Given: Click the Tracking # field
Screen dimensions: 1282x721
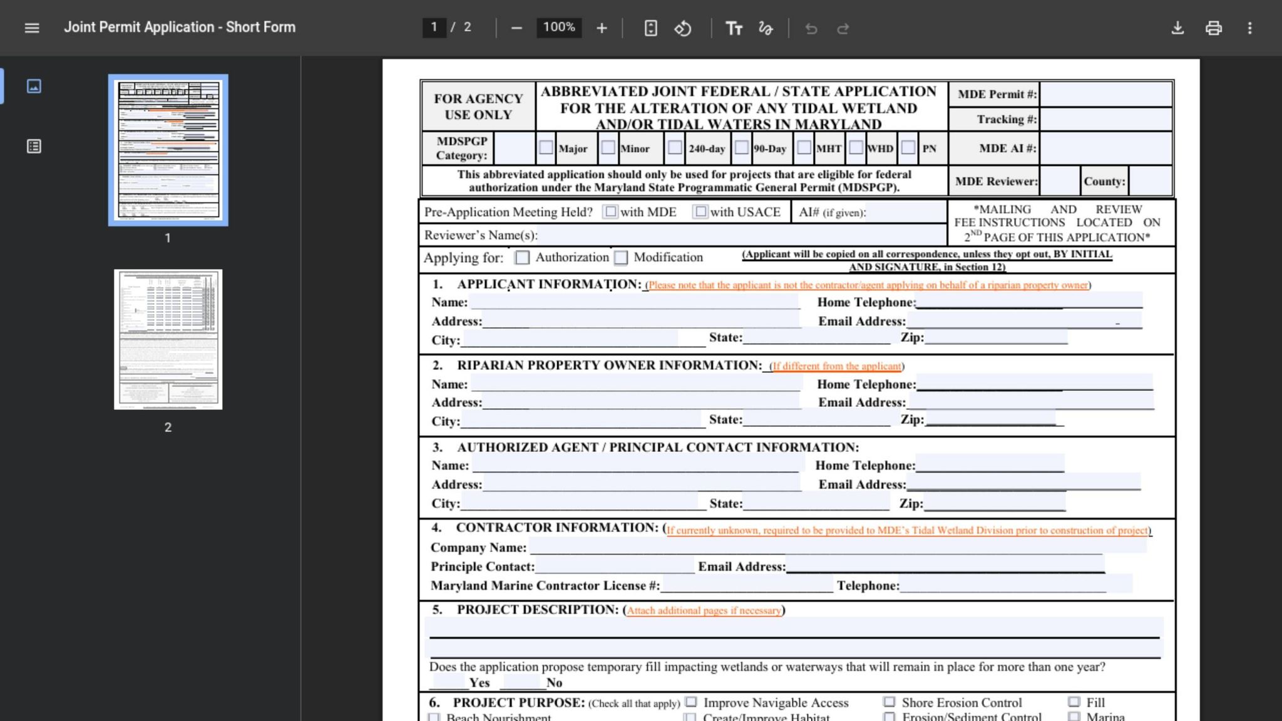Looking at the screenshot, I should pos(1106,119).
